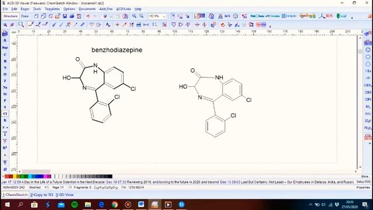The height and width of the screenshot is (210, 373).
Task: Open Google Chrome from the taskbar
Action: 115,205
